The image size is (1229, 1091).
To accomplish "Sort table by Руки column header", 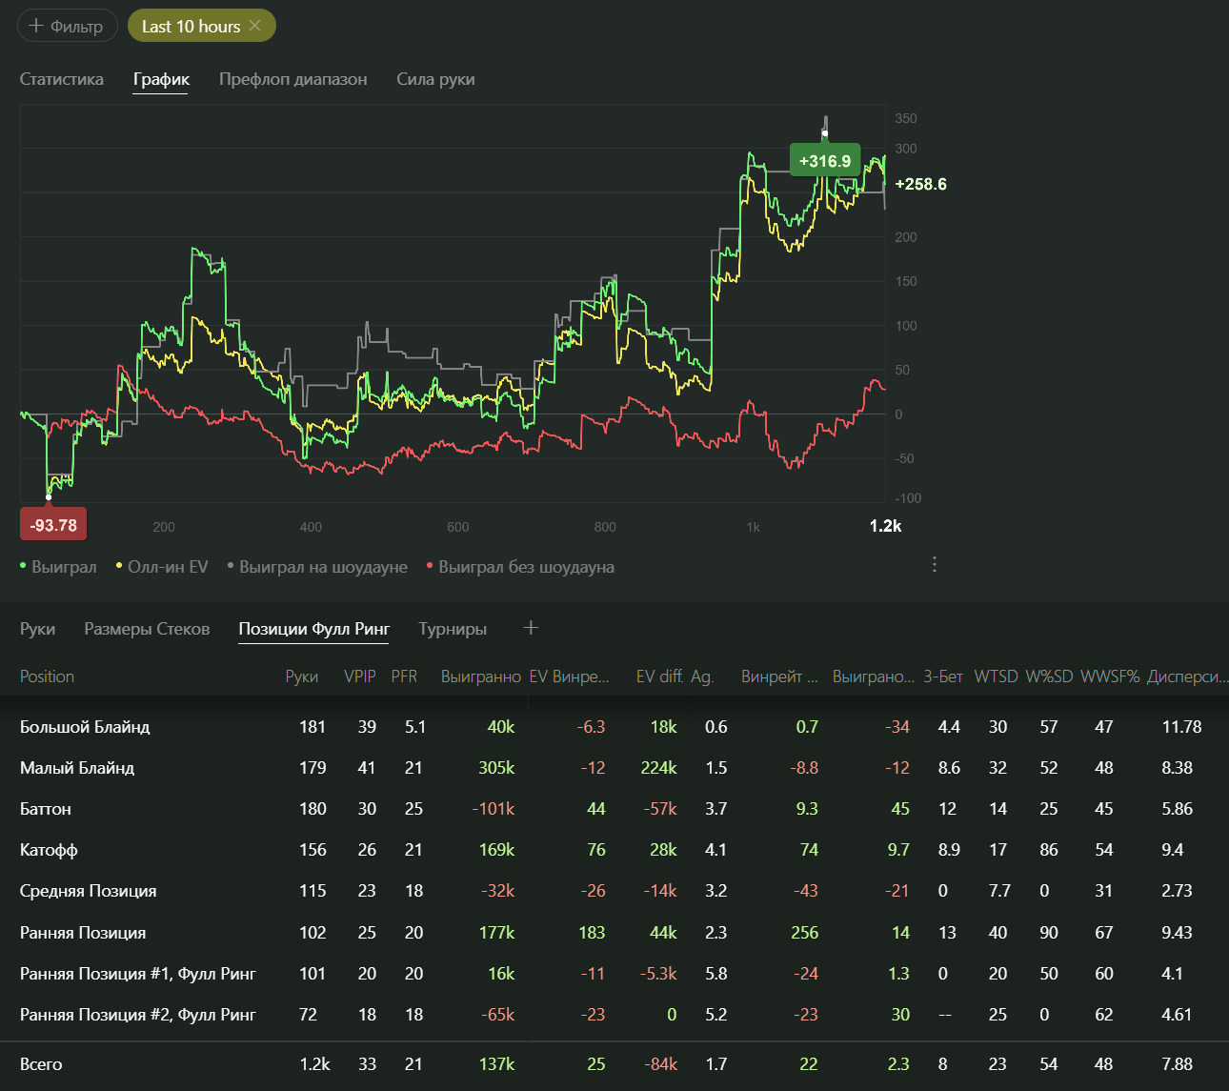I will click(x=301, y=677).
